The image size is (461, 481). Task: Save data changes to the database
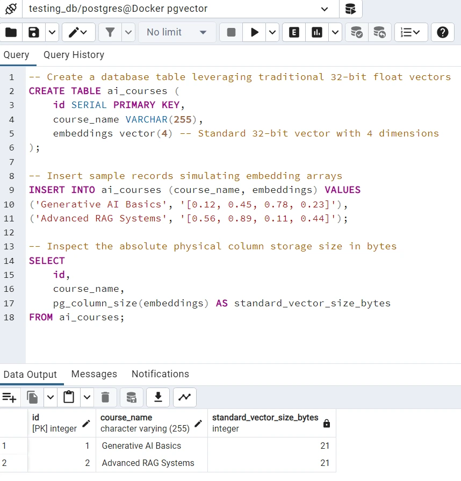coord(131,397)
